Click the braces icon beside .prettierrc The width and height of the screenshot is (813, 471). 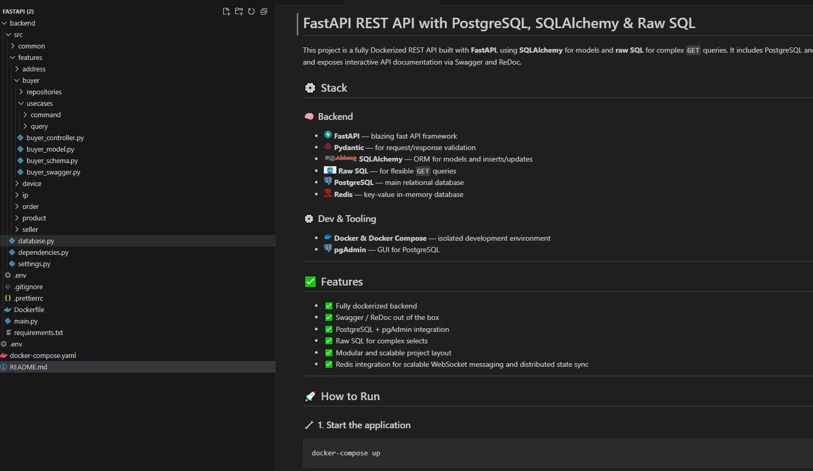(x=8, y=298)
